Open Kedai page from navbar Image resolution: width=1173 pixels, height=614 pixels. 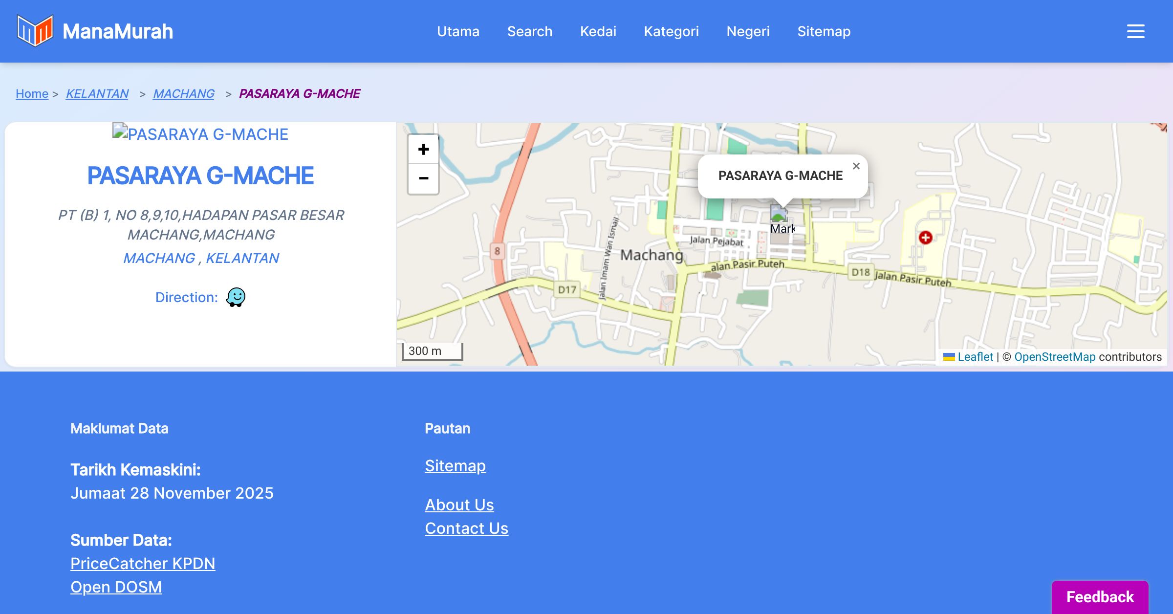598,31
